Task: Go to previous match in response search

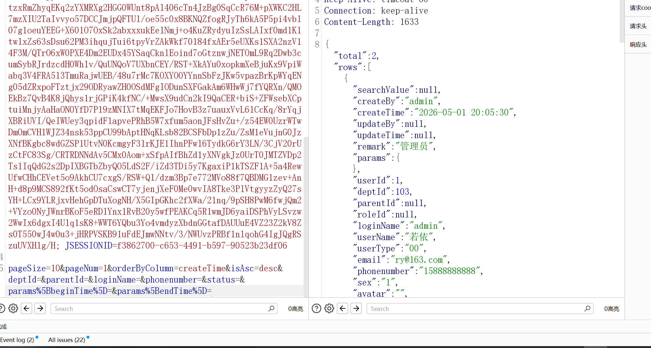Action: (x=343, y=308)
